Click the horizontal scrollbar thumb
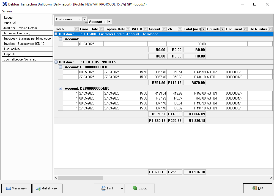The image size is (274, 196). pyautogui.click(x=80, y=178)
